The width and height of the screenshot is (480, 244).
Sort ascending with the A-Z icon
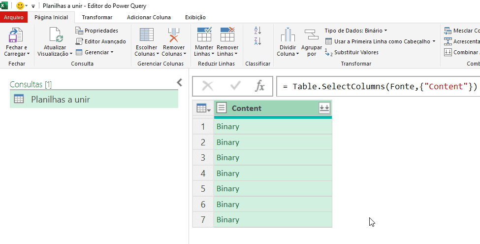(x=257, y=31)
